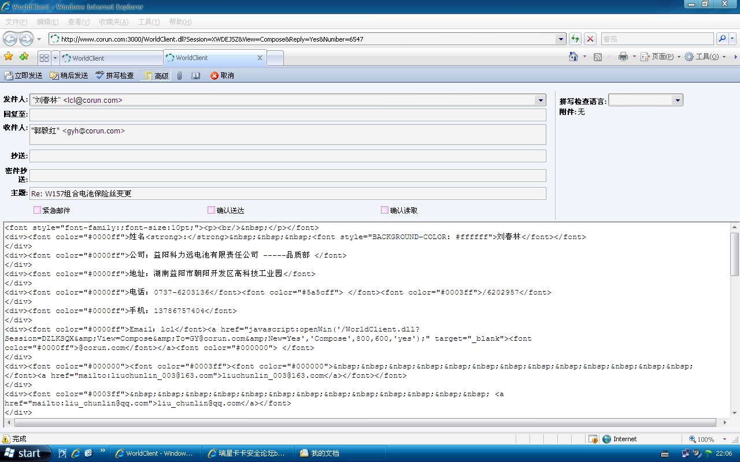Click the Reply-To (回复至) field
The image size is (740, 462).
(288, 115)
